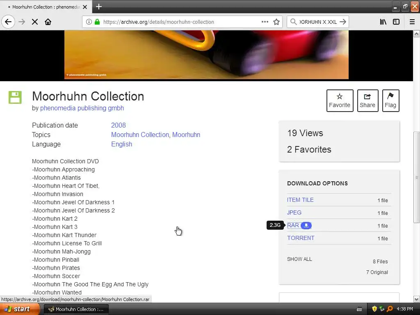Close the Moorhuhn Collection tab

[85, 7]
